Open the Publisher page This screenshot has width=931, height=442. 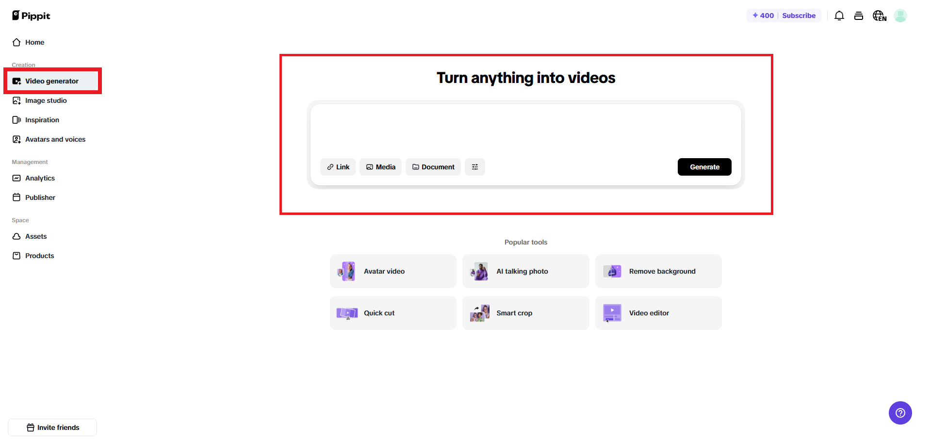click(52, 197)
